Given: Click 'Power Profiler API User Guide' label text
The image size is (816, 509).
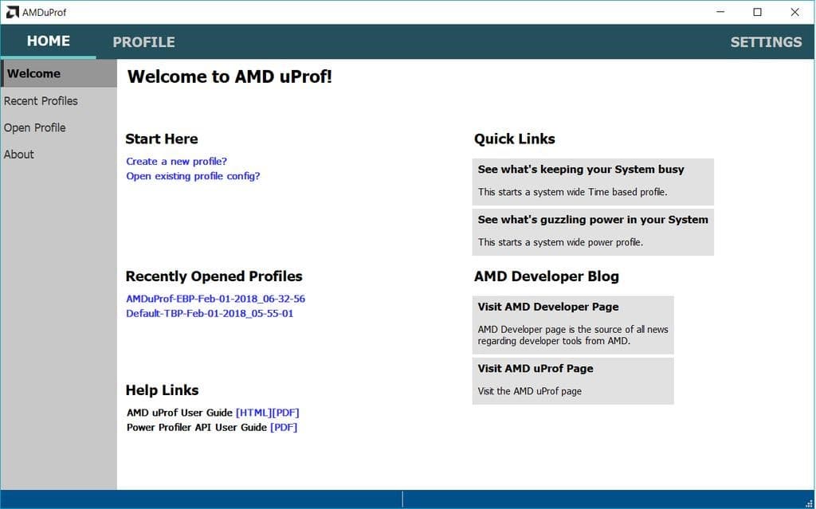Looking at the screenshot, I should (197, 427).
